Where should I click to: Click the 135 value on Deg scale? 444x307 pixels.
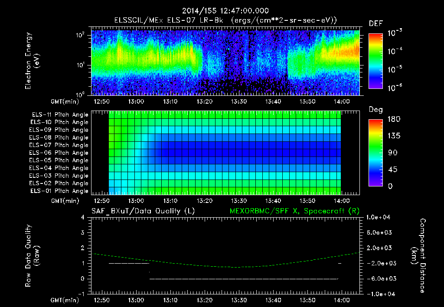pyautogui.click(x=394, y=136)
